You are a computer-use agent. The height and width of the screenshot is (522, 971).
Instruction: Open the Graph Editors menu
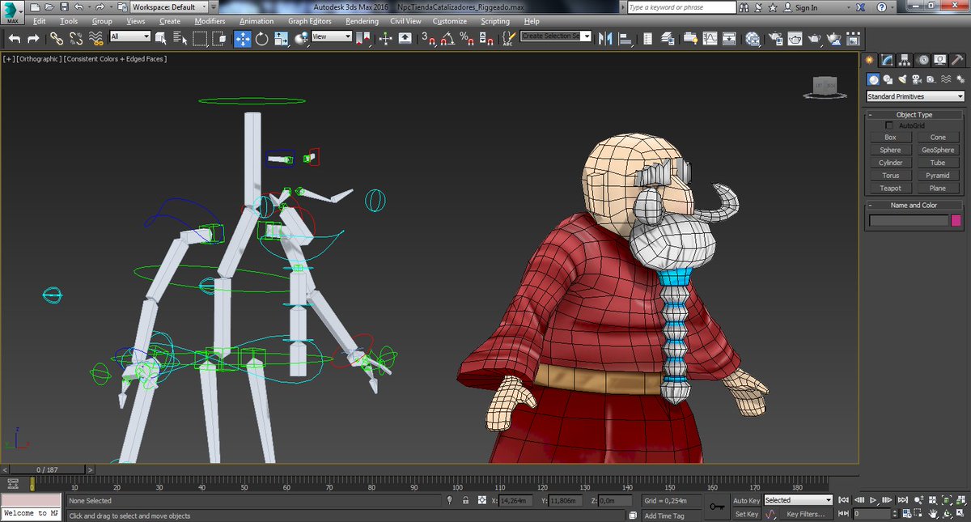[x=311, y=21]
